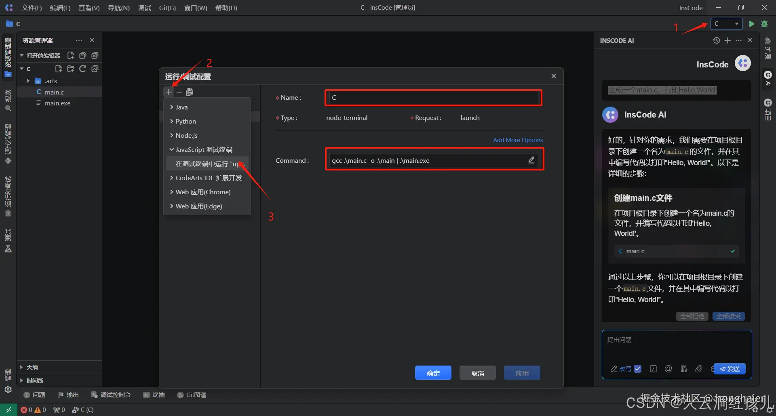The height and width of the screenshot is (416, 776).
Task: Copy the selected run configuration
Action: click(x=190, y=92)
